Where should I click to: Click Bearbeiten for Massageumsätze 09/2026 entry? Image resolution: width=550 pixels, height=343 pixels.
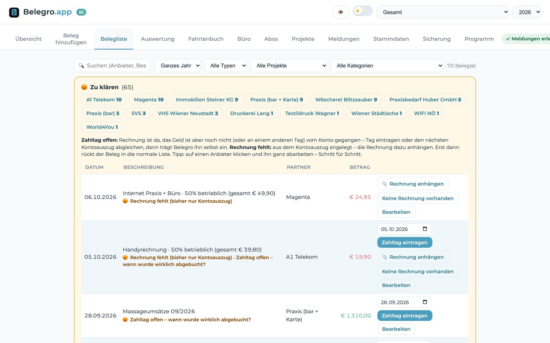coord(396,329)
